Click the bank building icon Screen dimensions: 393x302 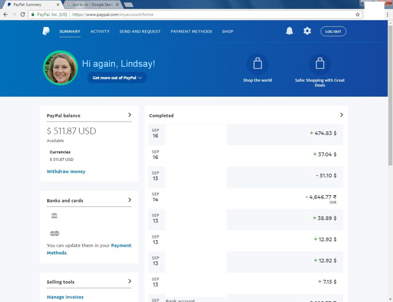tap(54, 216)
